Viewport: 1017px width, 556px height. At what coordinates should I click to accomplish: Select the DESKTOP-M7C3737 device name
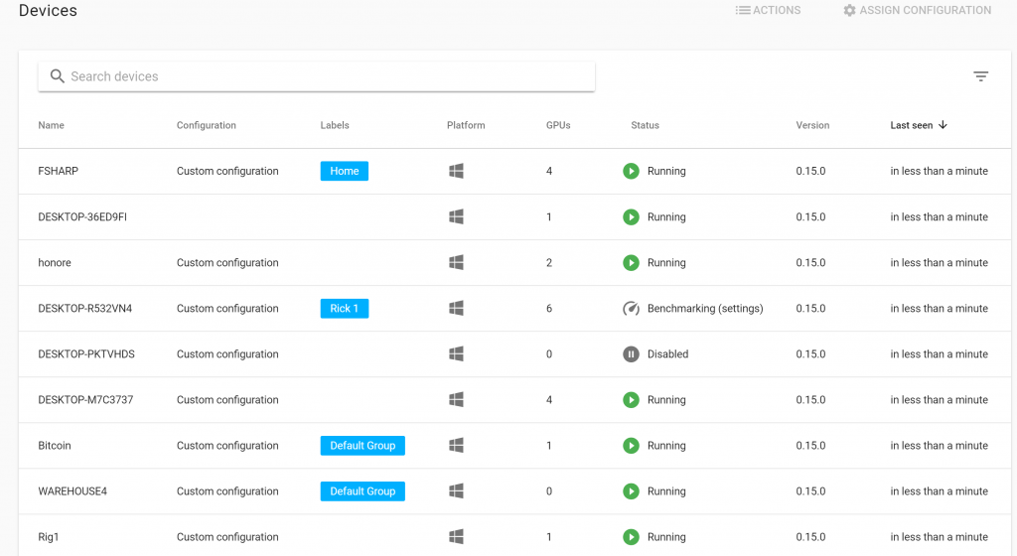tap(85, 400)
